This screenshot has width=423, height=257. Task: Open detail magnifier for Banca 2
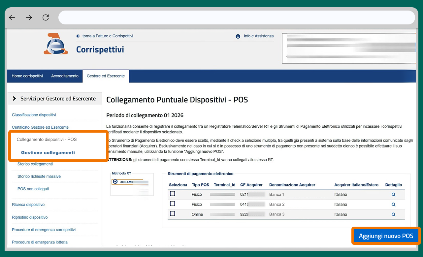click(393, 205)
